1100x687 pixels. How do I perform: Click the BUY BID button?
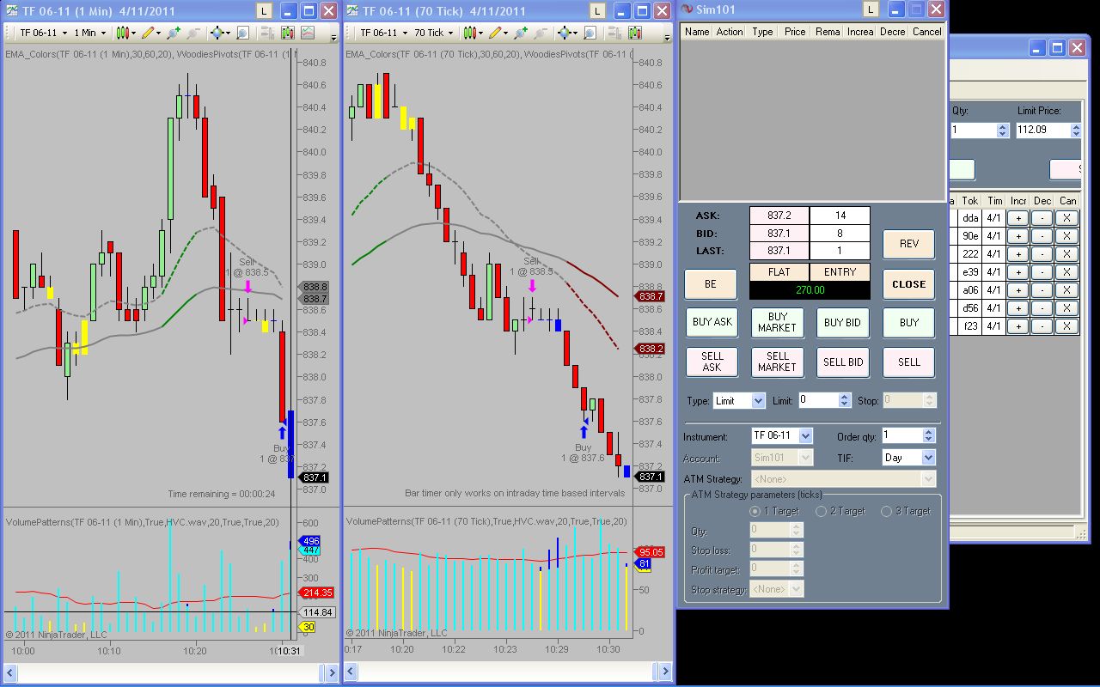pyautogui.click(x=843, y=323)
